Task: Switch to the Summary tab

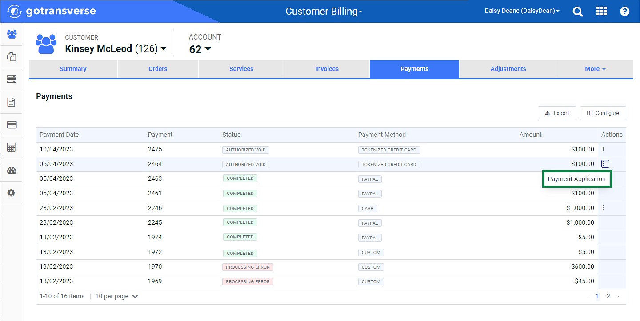Action: click(x=73, y=69)
